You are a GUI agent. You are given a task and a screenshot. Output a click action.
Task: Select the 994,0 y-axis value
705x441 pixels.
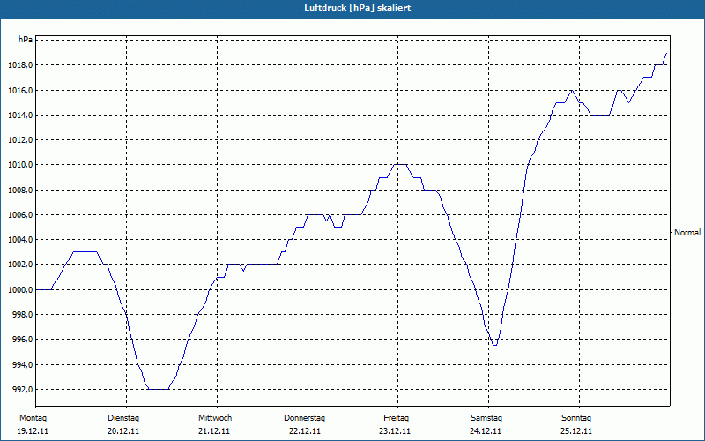(x=22, y=364)
